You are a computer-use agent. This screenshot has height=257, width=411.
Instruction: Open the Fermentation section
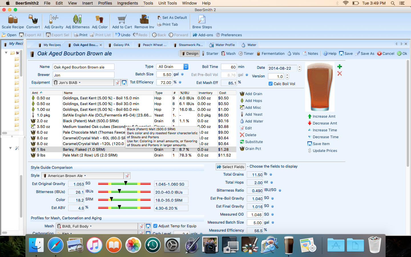271,53
